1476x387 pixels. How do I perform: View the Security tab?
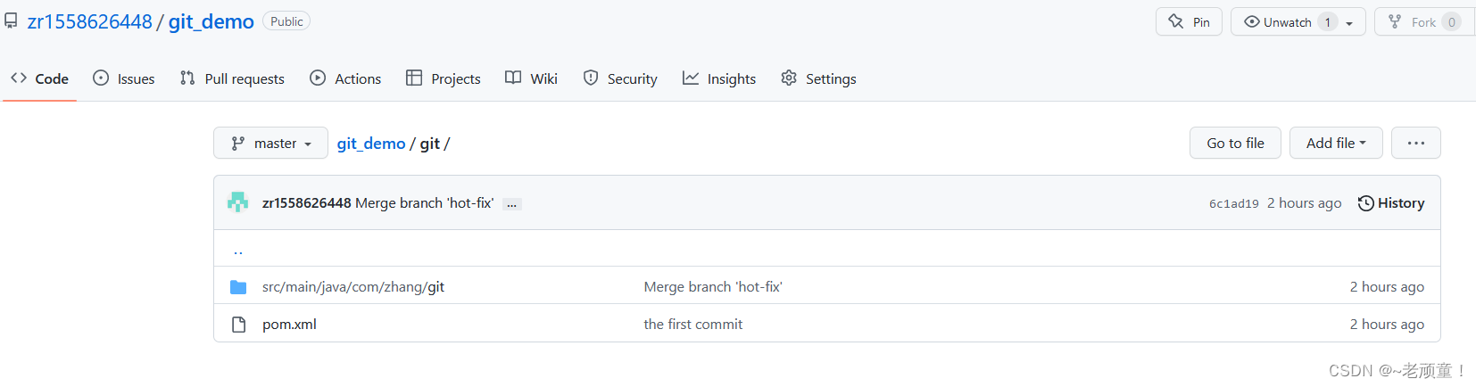[x=620, y=78]
